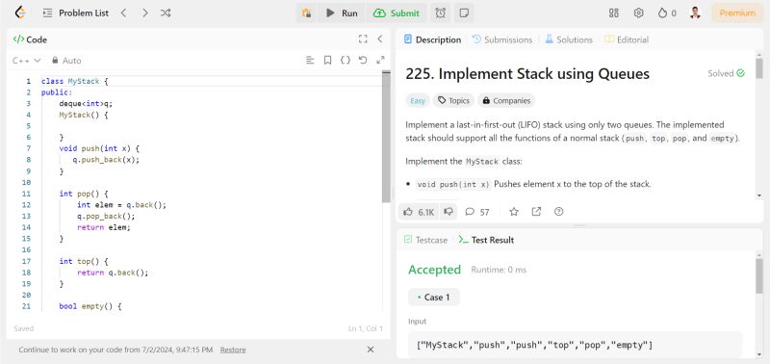Viewport: 770px width, 364px height.
Task: Open the timer alarm clock icon
Action: click(441, 13)
